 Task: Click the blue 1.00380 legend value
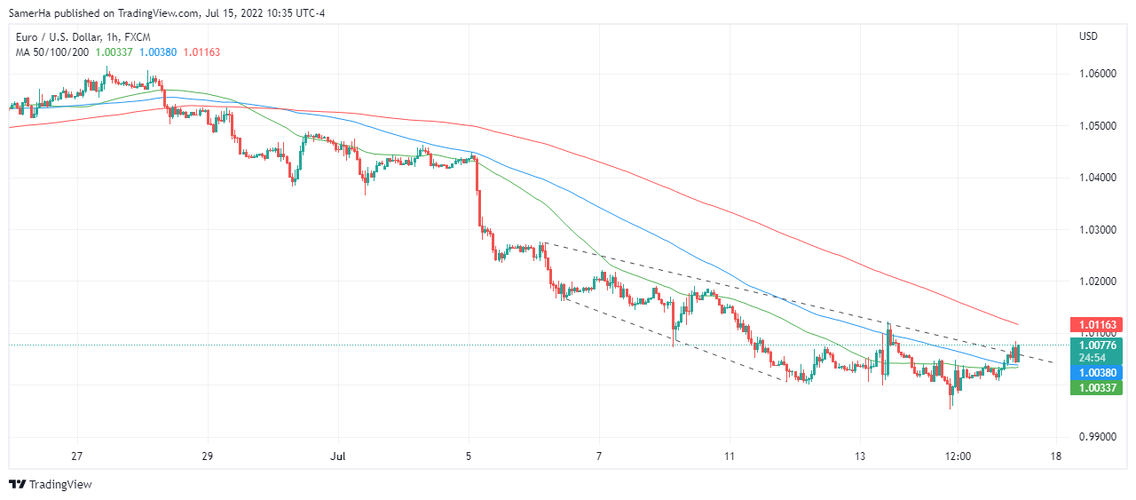[x=158, y=52]
